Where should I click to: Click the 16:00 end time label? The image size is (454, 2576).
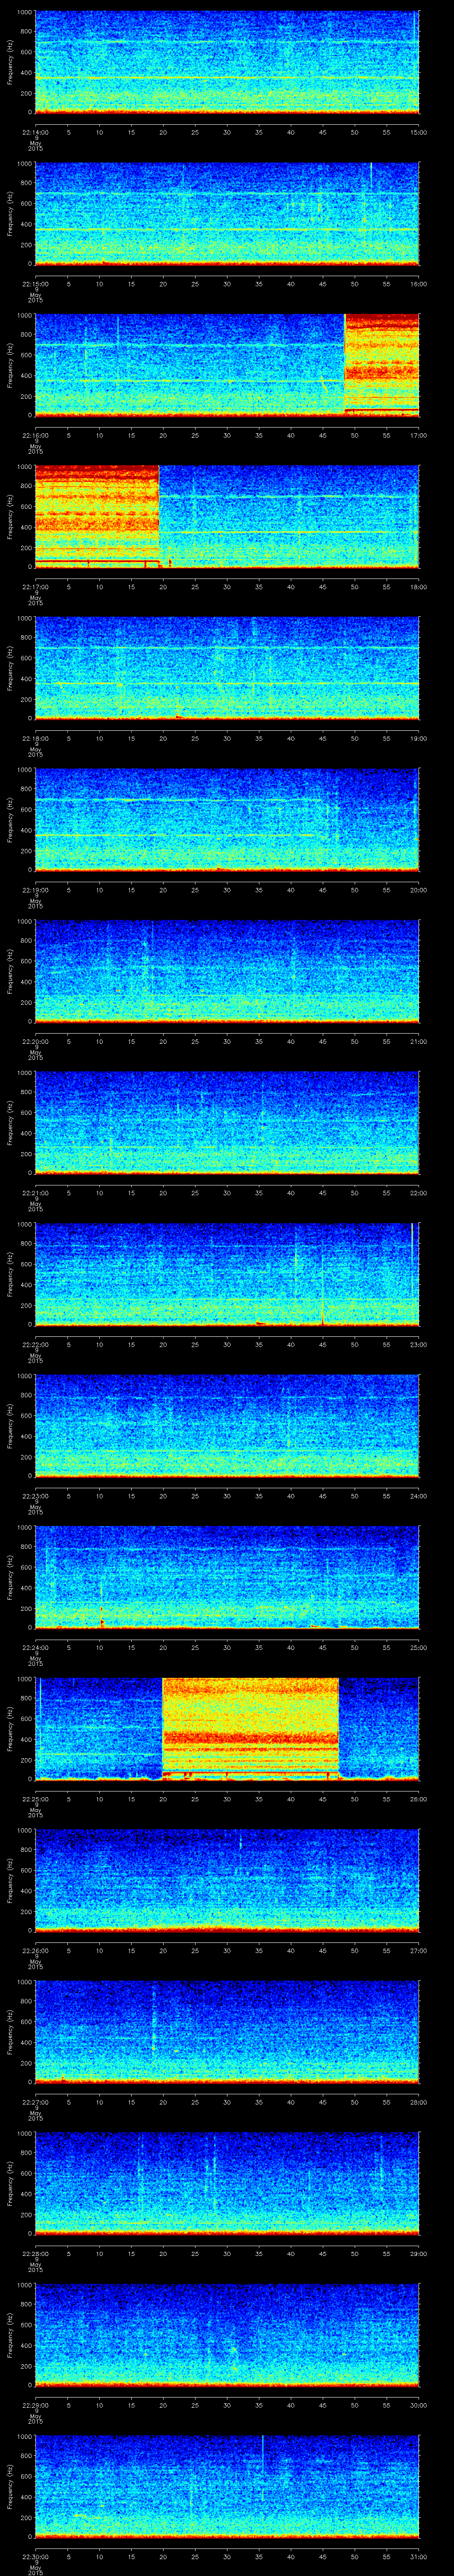418,284
